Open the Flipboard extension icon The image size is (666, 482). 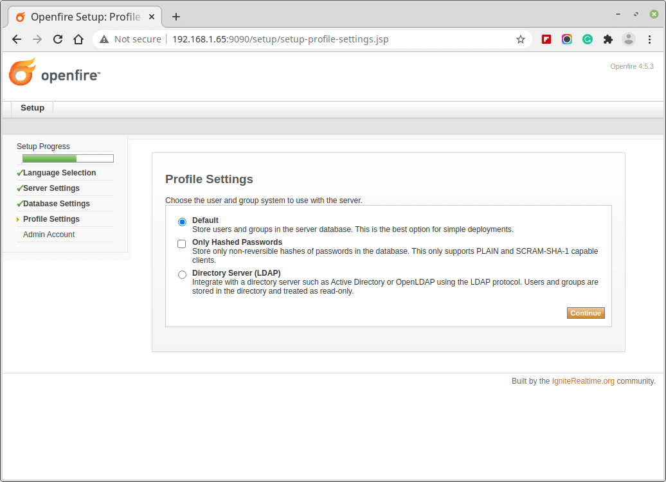(546, 39)
